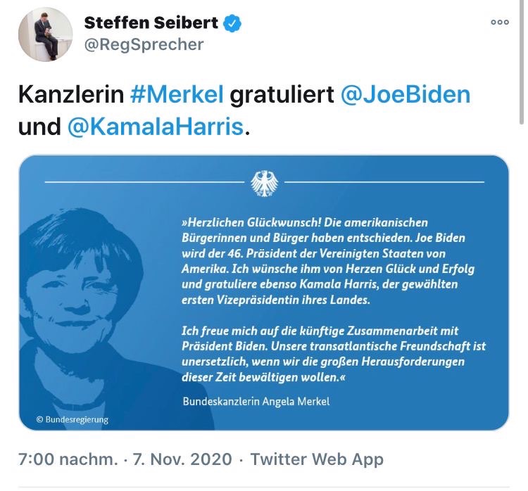Open the @RegSprecher handle
The width and height of the screenshot is (528, 491).
point(144,44)
